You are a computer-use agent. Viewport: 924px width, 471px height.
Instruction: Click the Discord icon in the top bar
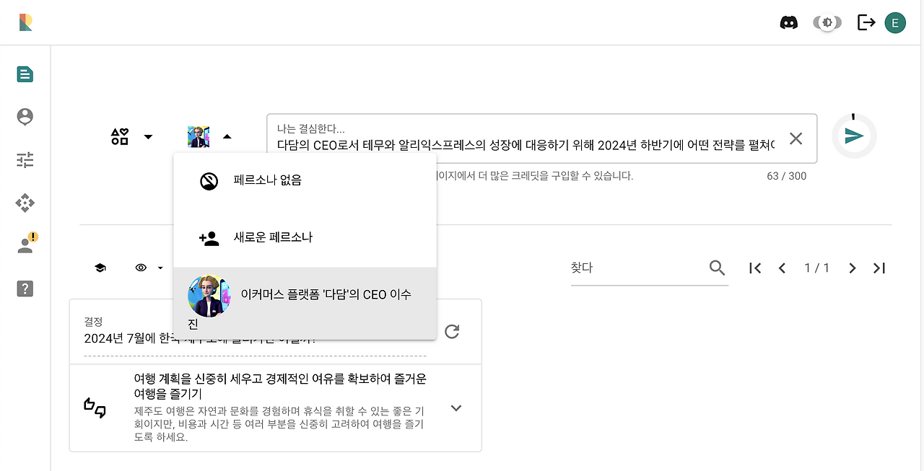789,22
